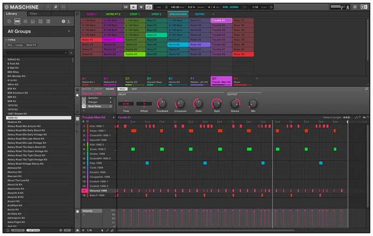Image resolution: width=373 pixels, height=236 pixels.
Task: Open the step grid 1/16 dropdown at bottom
Action: click(x=88, y=231)
